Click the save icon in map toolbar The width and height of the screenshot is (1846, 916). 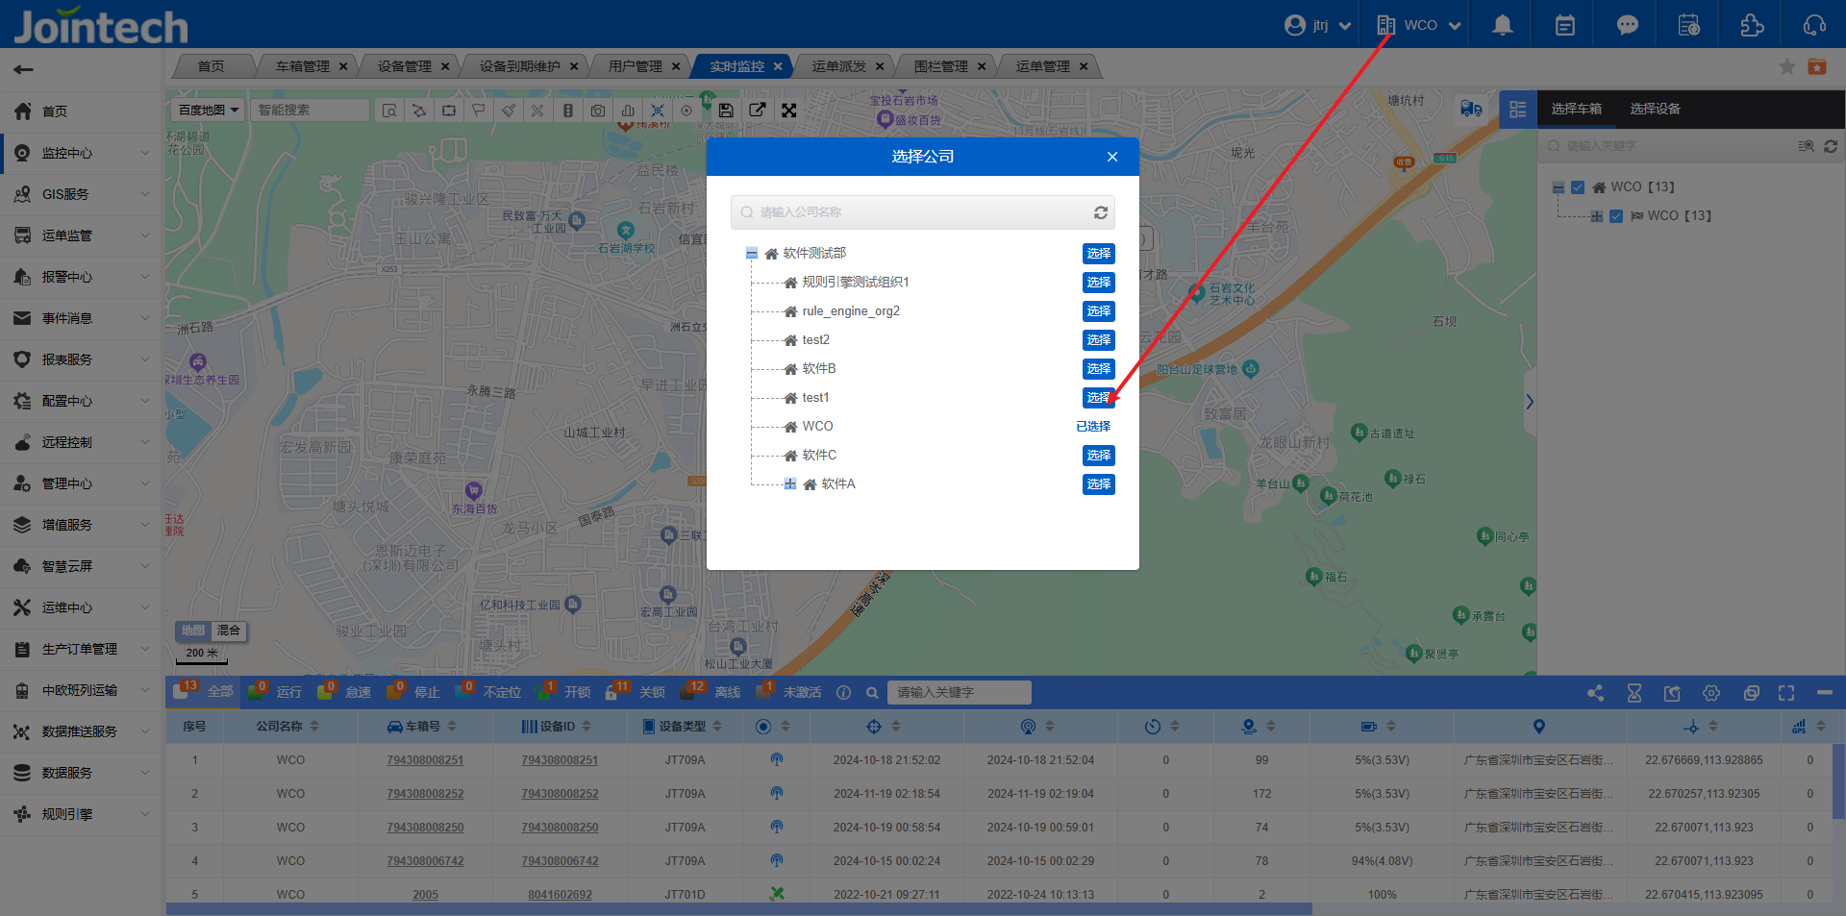click(726, 111)
